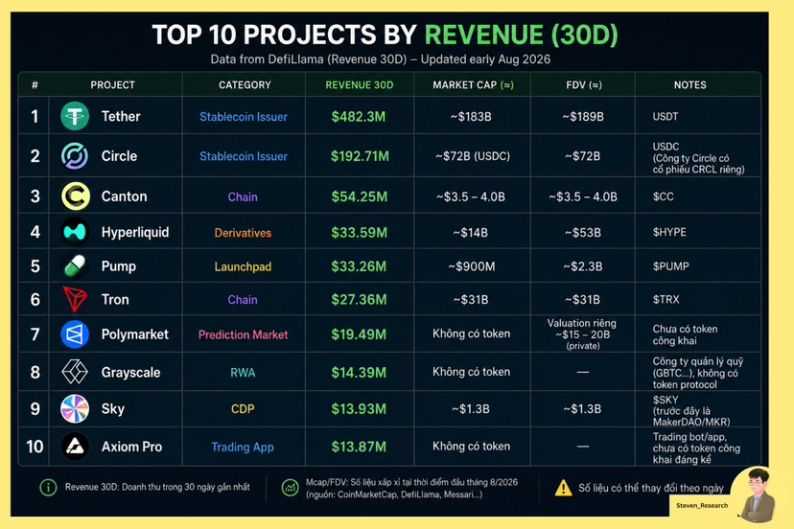Image resolution: width=794 pixels, height=529 pixels.
Task: Click the Trading App category label
Action: click(x=243, y=447)
